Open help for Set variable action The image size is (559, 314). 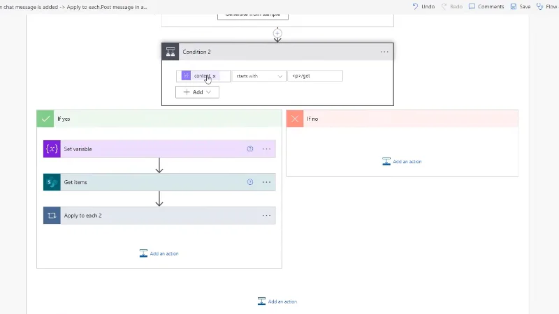click(x=250, y=149)
